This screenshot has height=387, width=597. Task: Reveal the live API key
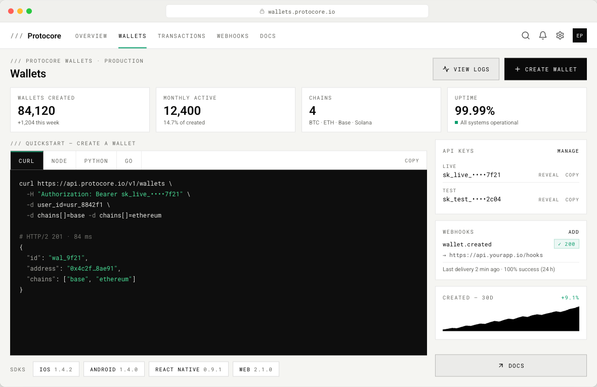click(548, 175)
